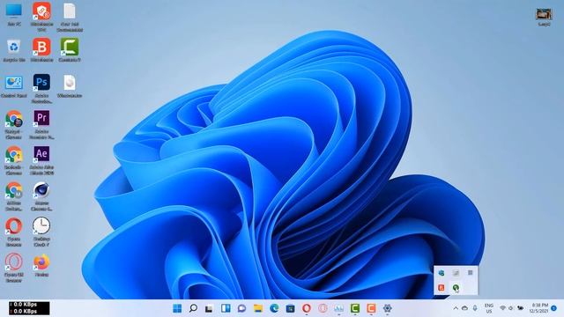Open the OneDrive cloud tray icon
Viewport: 564px width, 317px height.
pyautogui.click(x=464, y=308)
